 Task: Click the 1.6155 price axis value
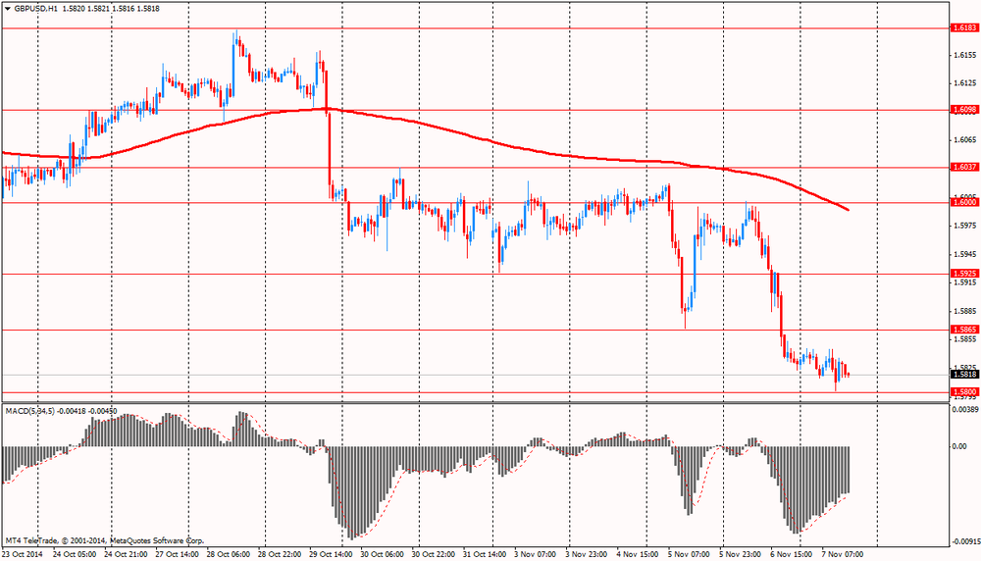pos(965,55)
